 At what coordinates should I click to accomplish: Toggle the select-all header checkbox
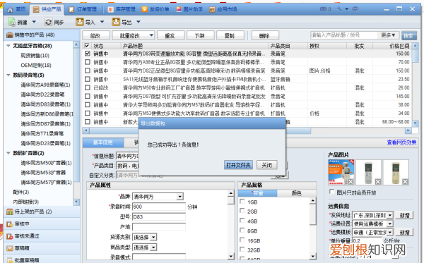[87, 46]
